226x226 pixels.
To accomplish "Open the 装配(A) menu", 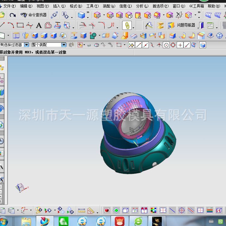I will [109, 6].
